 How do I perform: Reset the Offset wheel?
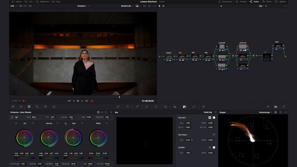[107, 123]
